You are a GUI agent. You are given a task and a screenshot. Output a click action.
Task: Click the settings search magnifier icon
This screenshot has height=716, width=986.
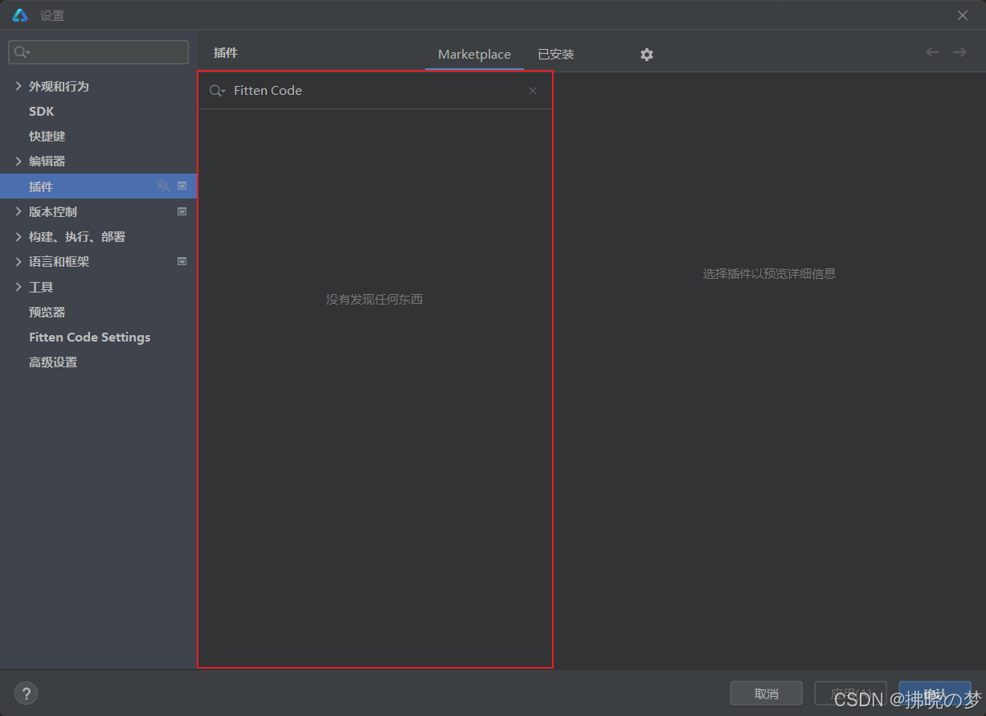(x=22, y=52)
